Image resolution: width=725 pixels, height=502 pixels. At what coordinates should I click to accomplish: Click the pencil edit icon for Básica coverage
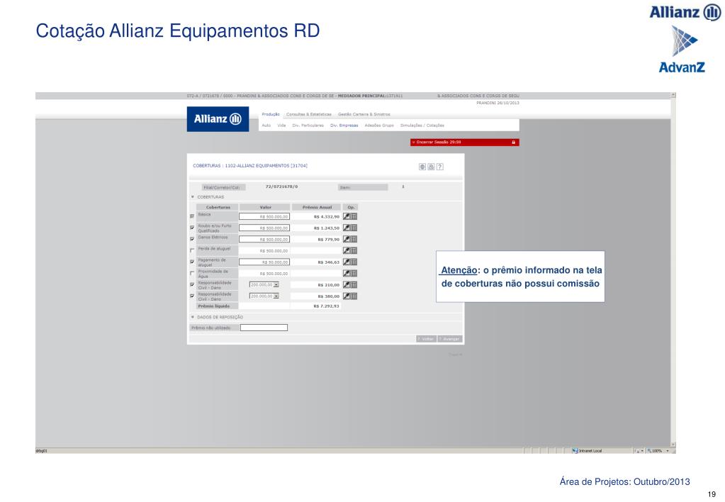tap(347, 216)
